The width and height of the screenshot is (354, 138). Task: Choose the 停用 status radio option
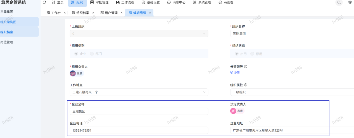click(x=252, y=54)
